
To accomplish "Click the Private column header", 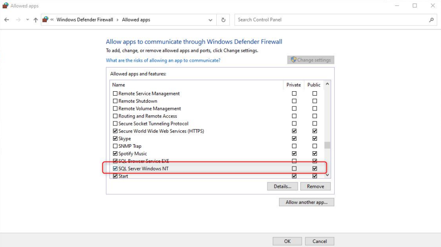I will pyautogui.click(x=294, y=85).
